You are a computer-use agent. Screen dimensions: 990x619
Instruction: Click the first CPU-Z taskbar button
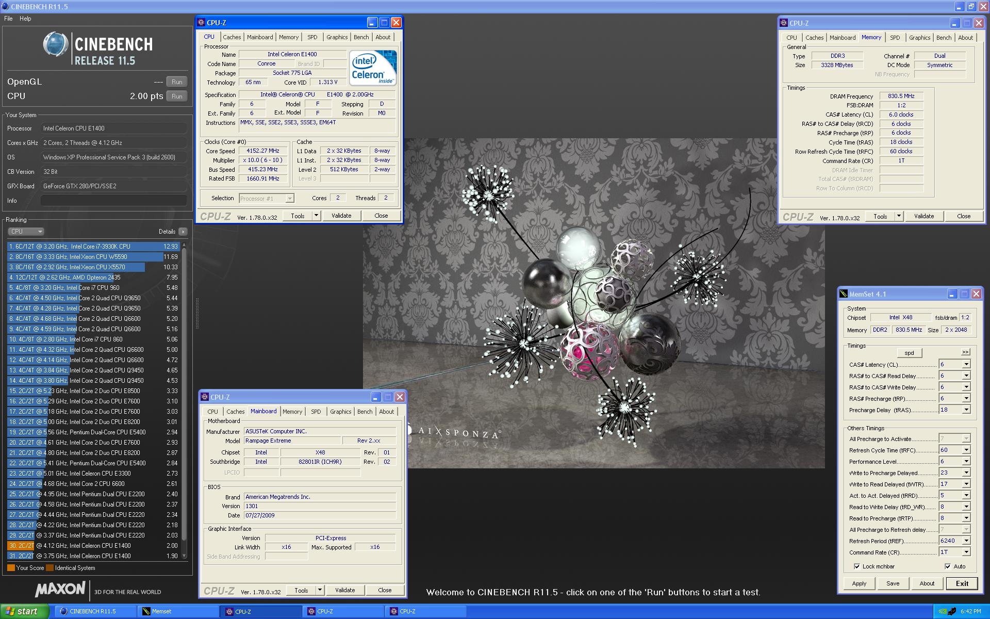261,611
